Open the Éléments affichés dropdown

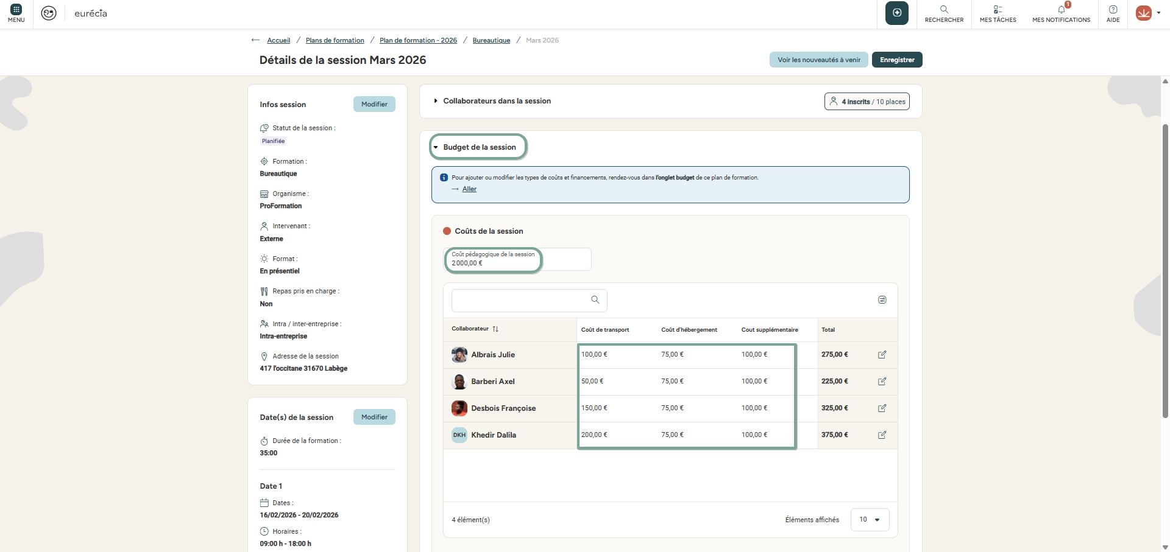870,520
